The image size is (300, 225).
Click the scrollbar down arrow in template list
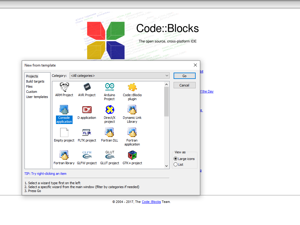pos(166,166)
